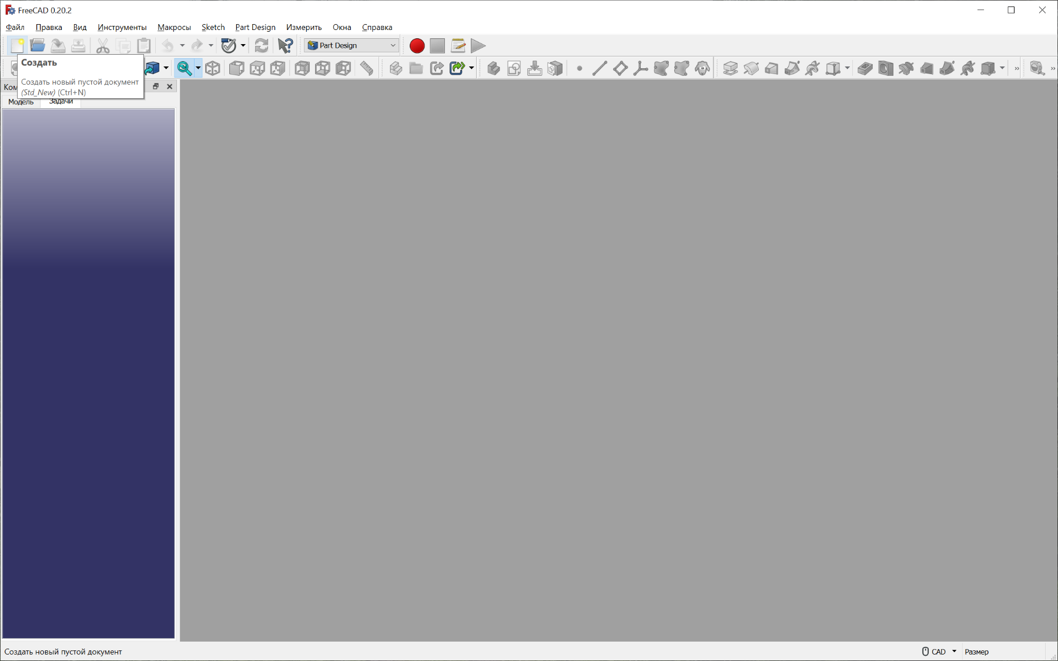Click the Execute macro play button
The image size is (1058, 661).
pos(478,45)
